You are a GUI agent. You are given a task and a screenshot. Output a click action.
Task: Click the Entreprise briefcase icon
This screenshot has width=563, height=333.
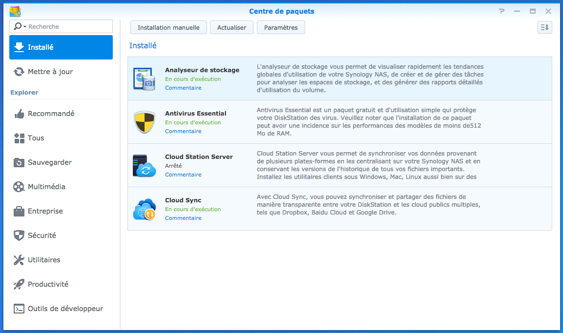[19, 211]
